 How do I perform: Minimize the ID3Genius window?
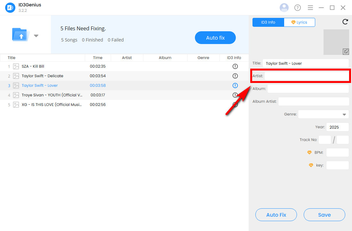point(321,8)
